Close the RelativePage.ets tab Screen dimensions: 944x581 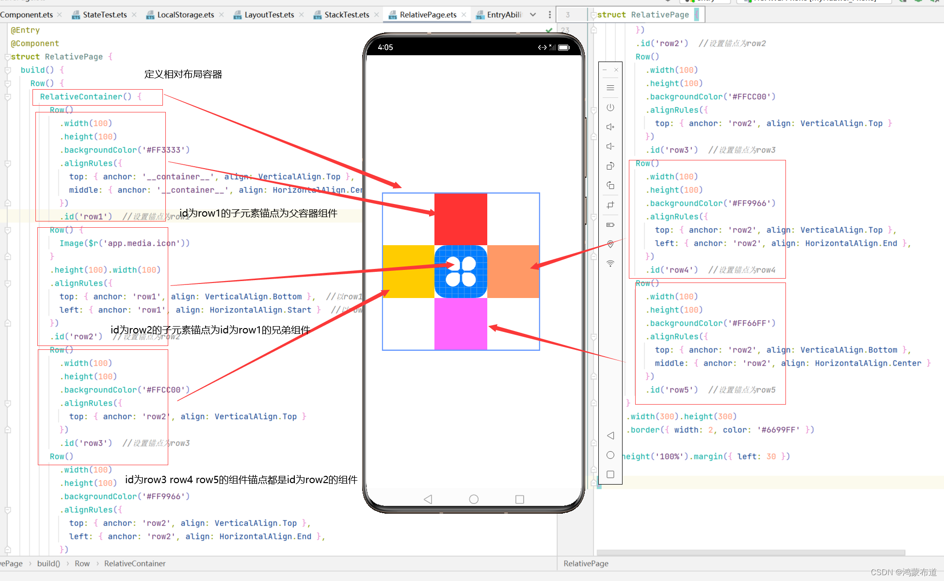tap(464, 15)
